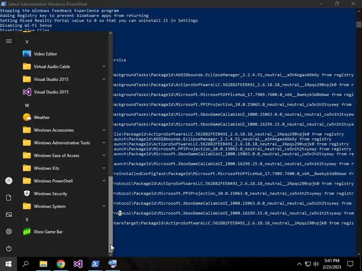Open the clock and date in taskbar

(x=332, y=264)
